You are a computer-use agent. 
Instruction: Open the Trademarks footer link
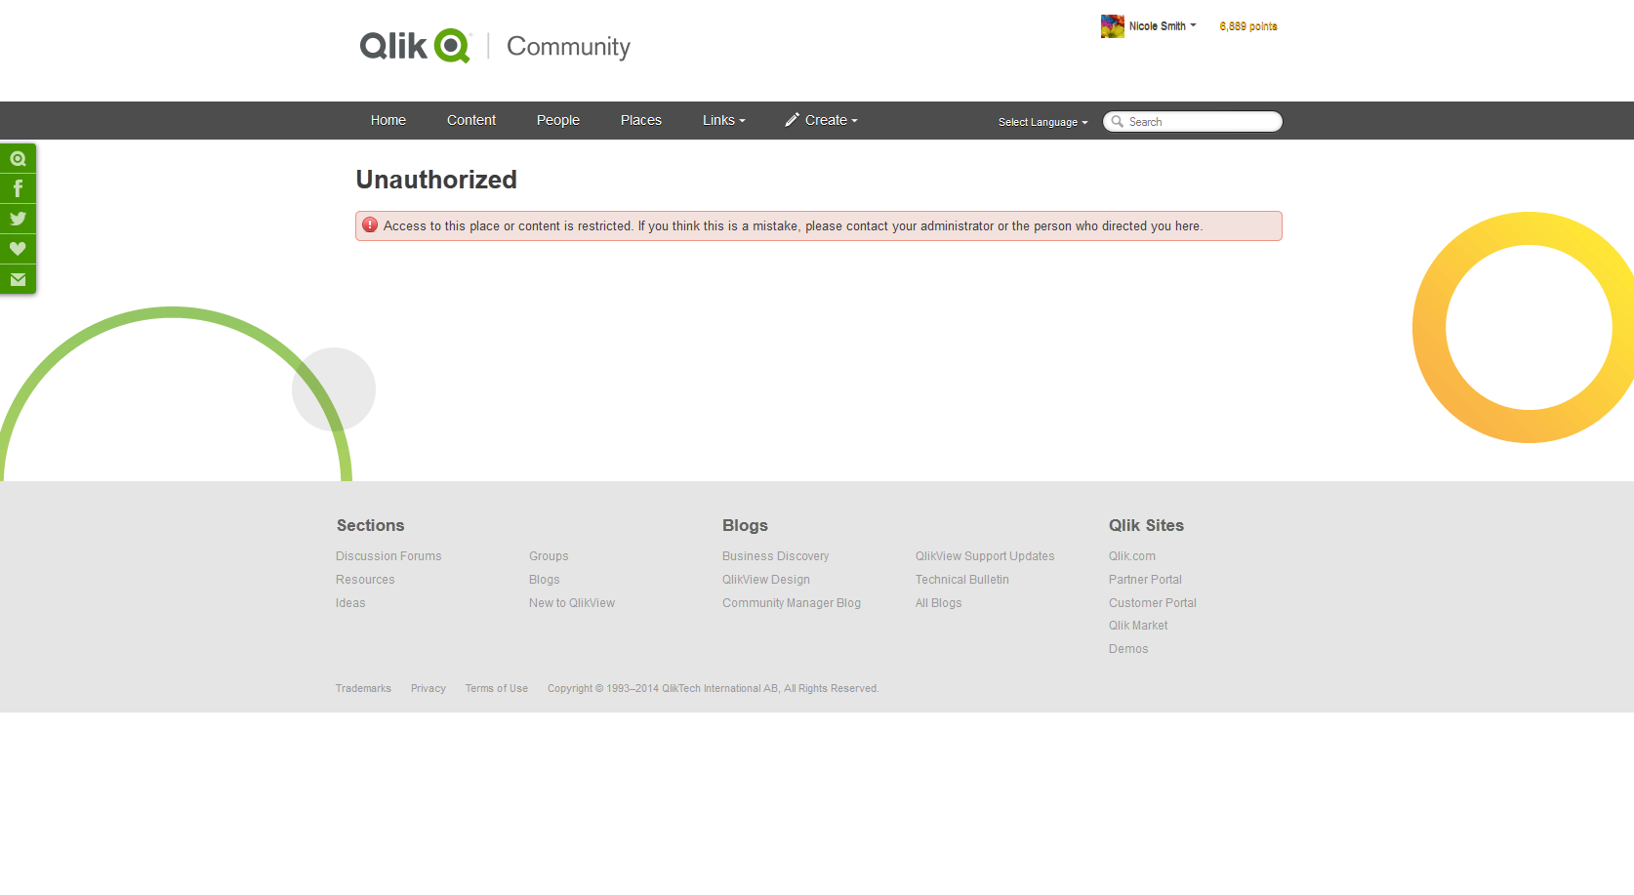(x=363, y=689)
